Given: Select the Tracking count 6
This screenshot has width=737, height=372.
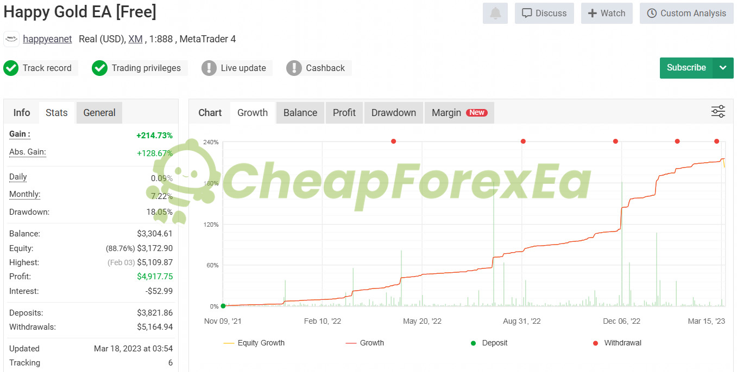Looking at the screenshot, I should [171, 363].
